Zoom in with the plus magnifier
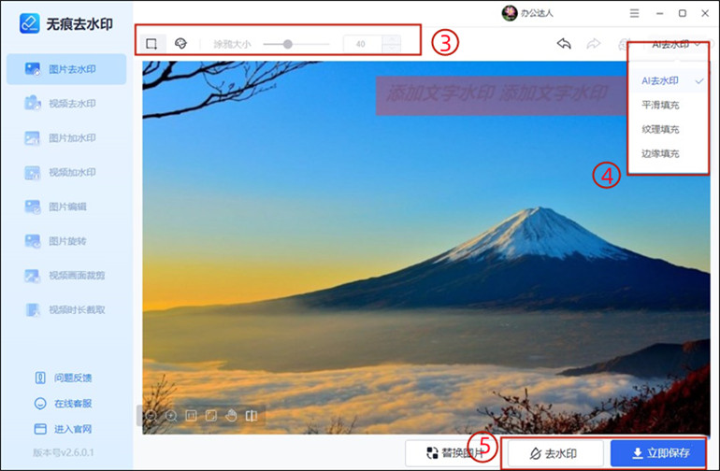The image size is (720, 471). pos(171,416)
